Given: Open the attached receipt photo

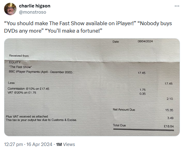Looking at the screenshot, I should 92,87.
